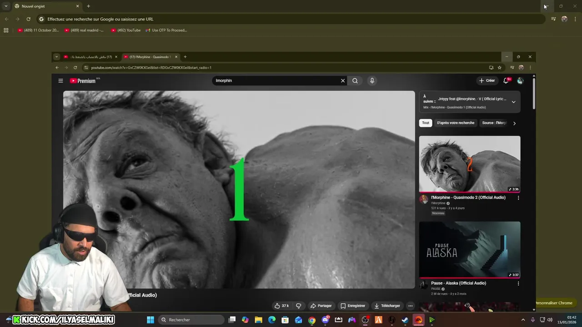Open Microsoft Edge from the taskbar
582x327 pixels.
[x=272, y=320]
